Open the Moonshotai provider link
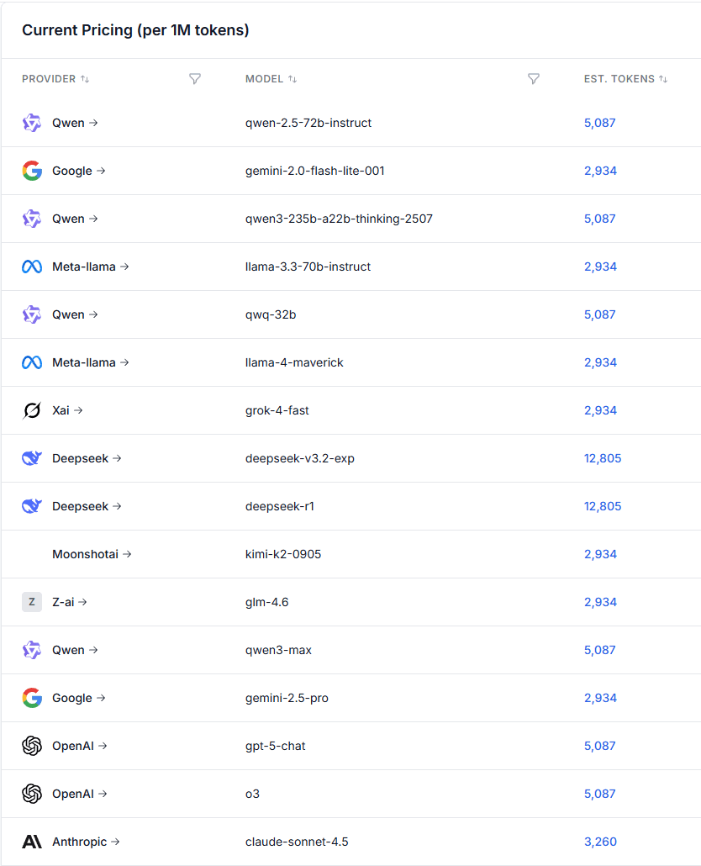Viewport: 701px width, 866px height. coord(92,554)
